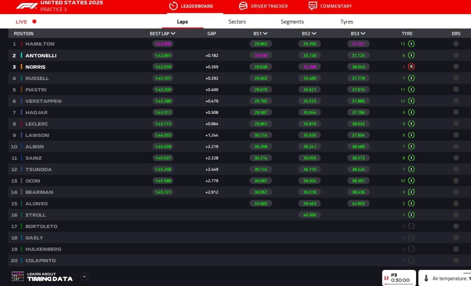Open the BS1 column dropdown

point(265,34)
